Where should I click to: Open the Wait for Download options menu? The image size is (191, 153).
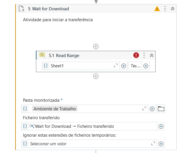pos(165,9)
